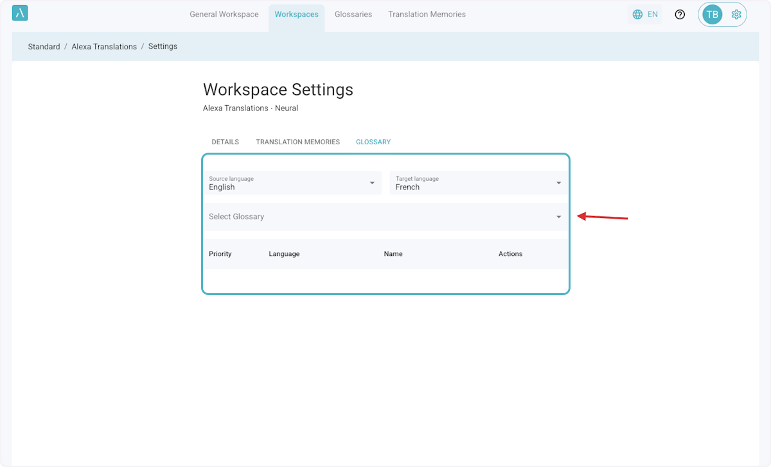Select the GLOSSARY settings tab
The width and height of the screenshot is (771, 467).
pos(373,142)
